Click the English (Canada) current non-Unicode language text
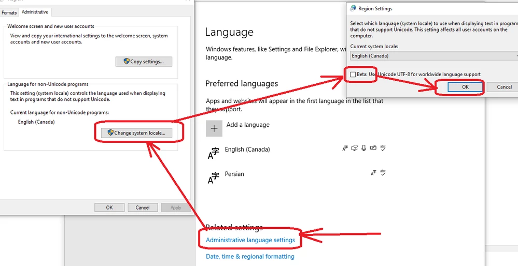Screen dimensions: 518x266 36,122
